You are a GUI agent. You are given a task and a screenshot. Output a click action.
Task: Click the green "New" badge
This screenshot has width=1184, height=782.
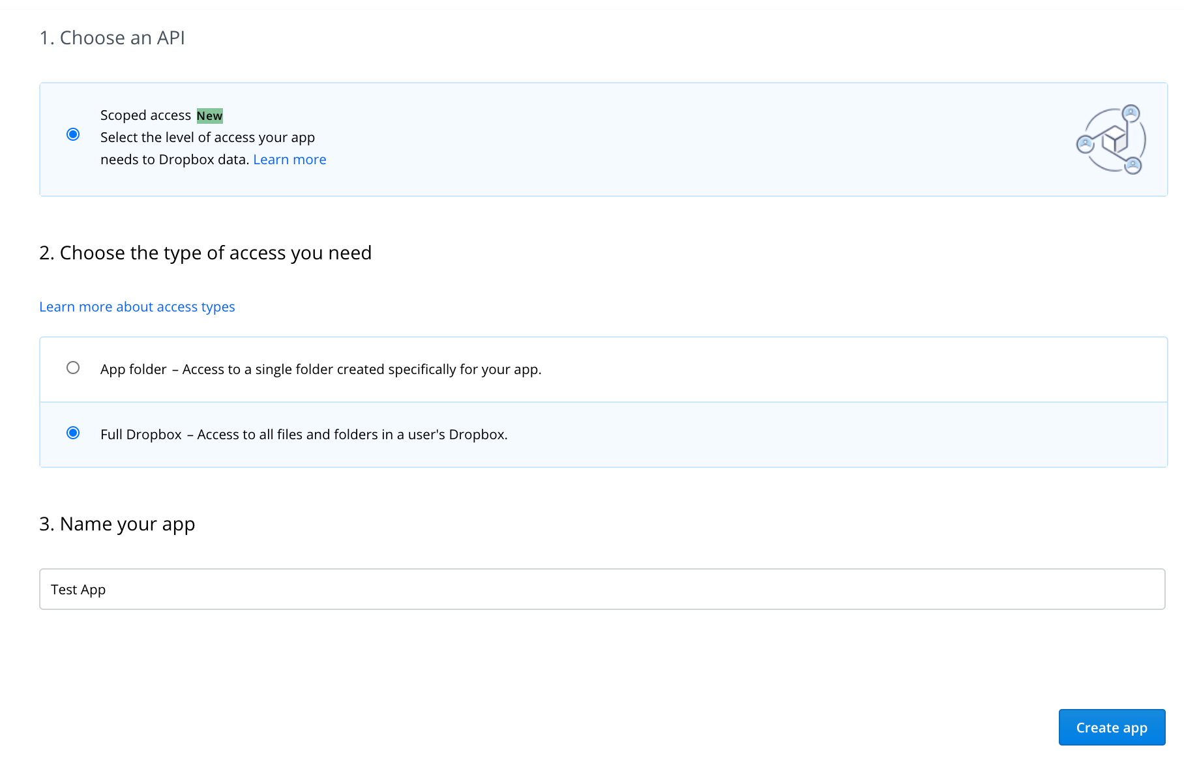(209, 115)
